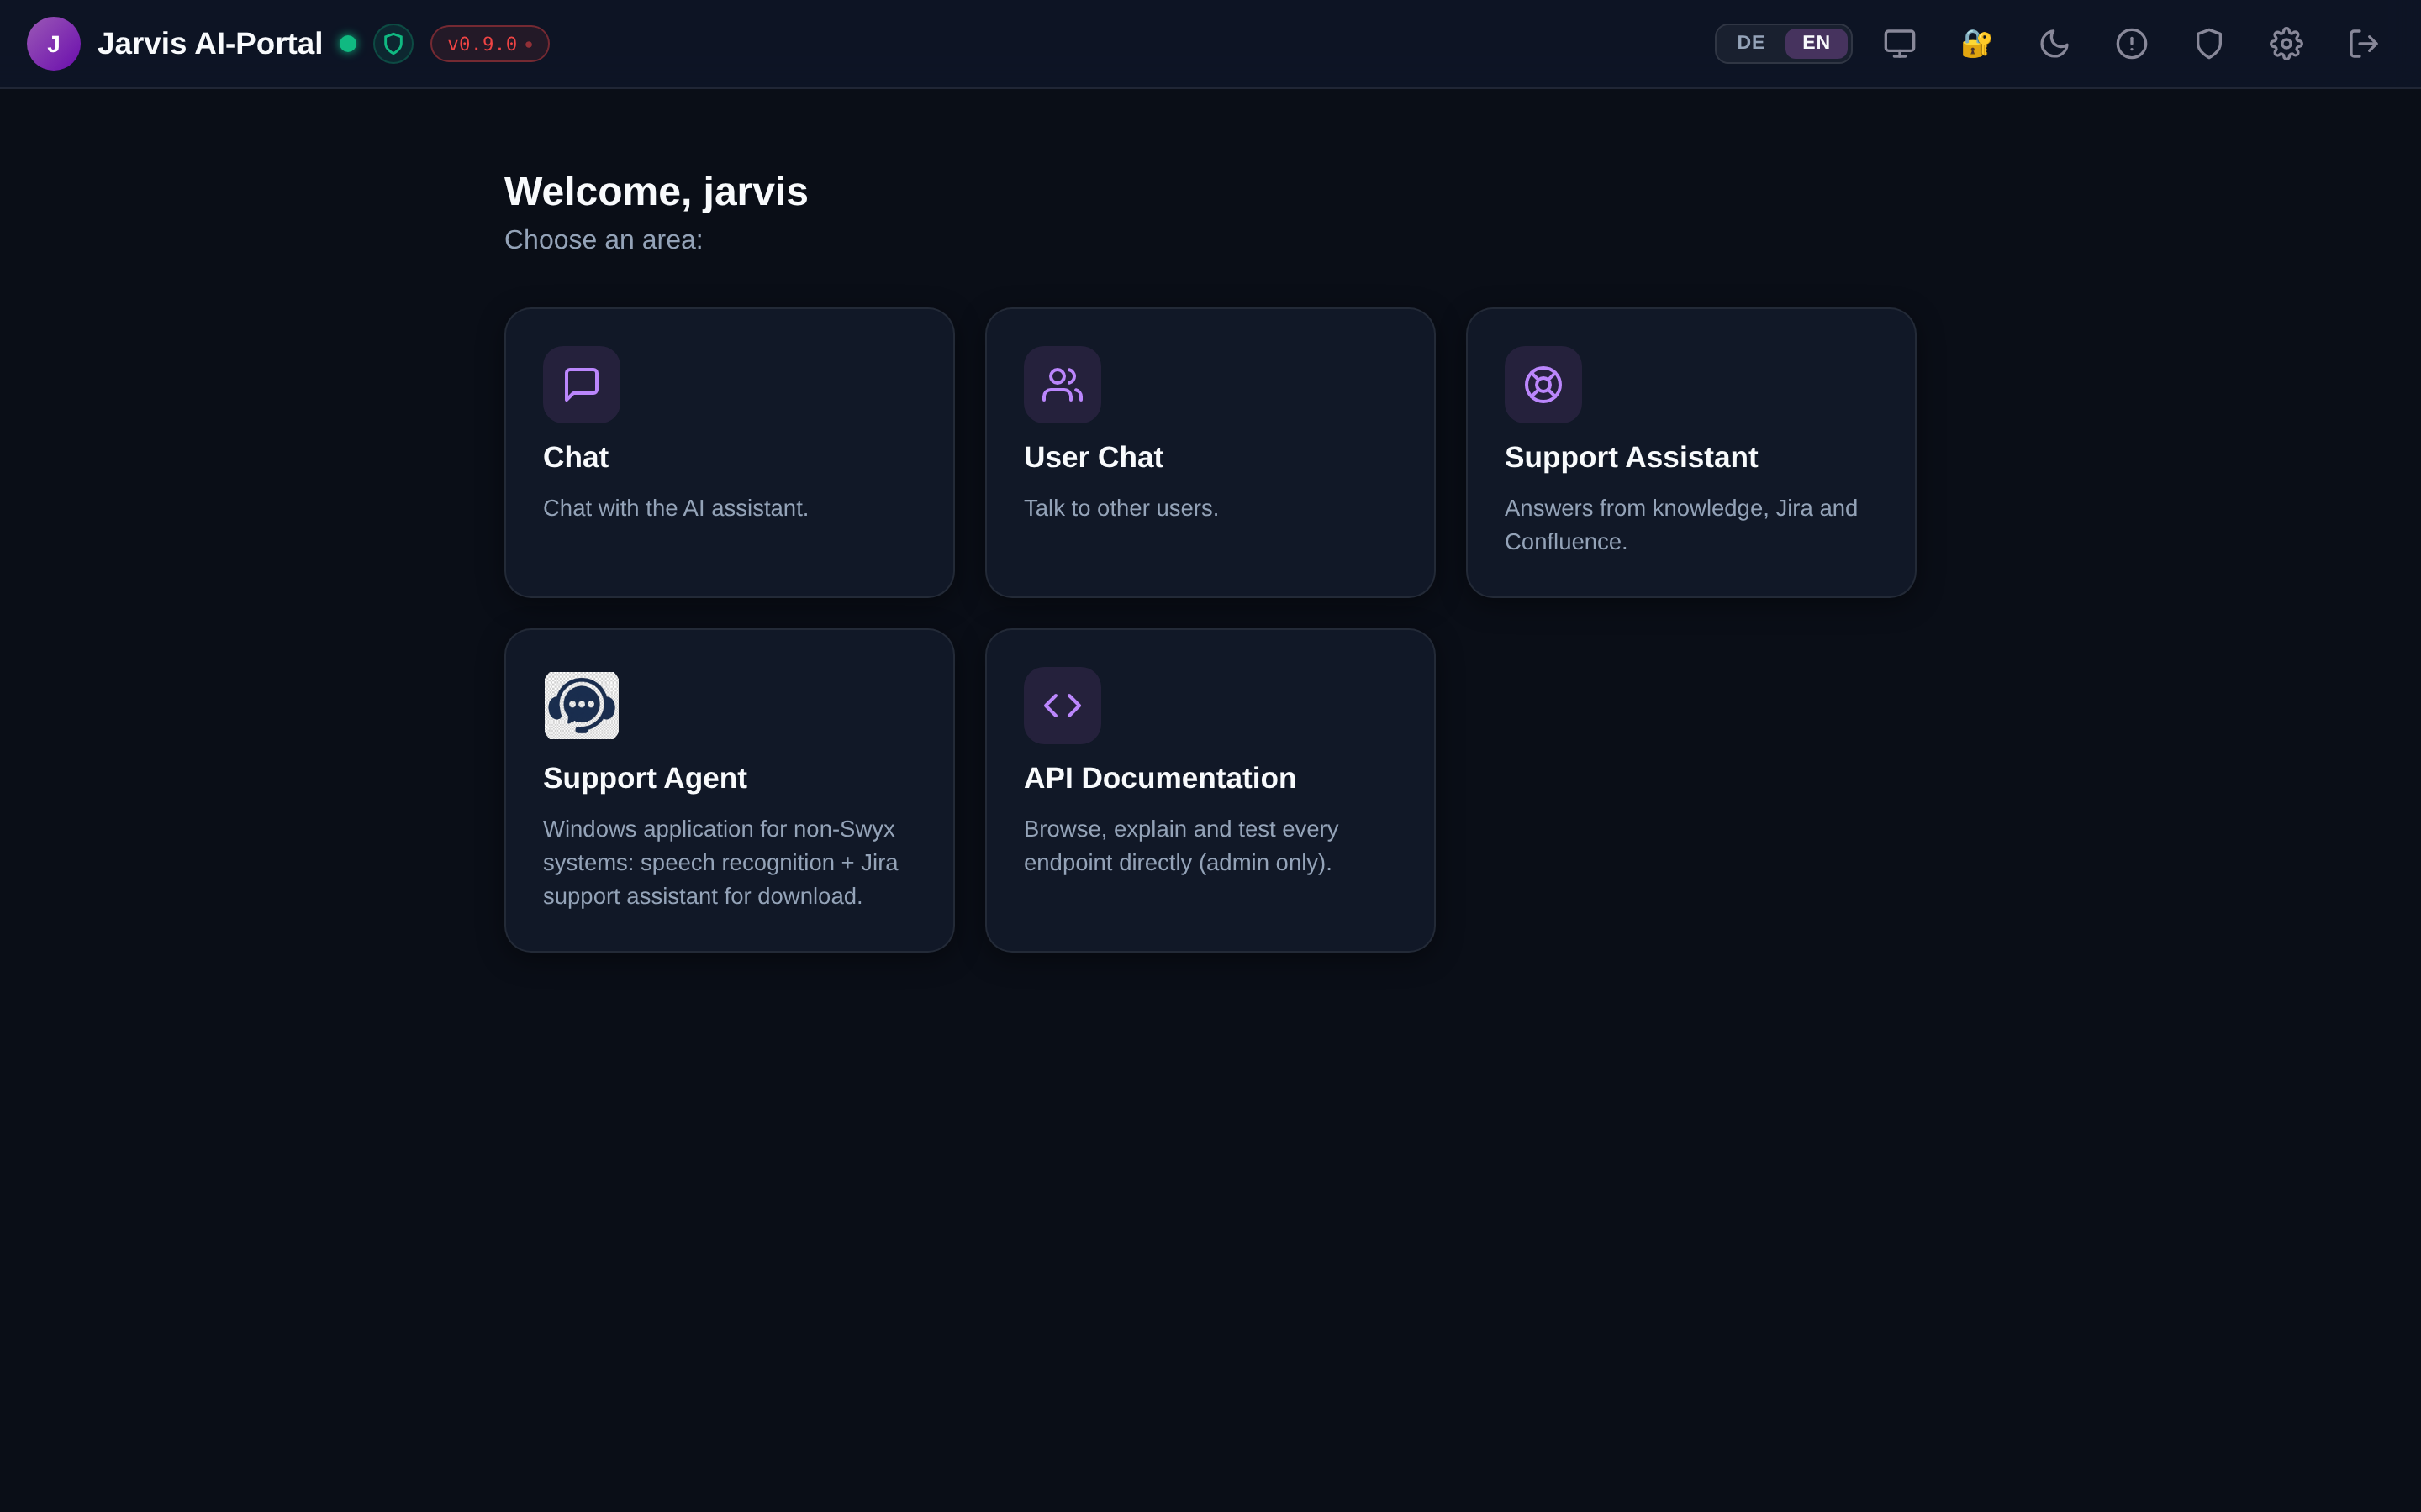Open the User Chat card
2421x1512 pixels.
pyautogui.click(x=1210, y=453)
